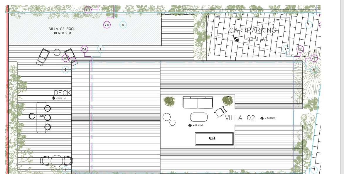The height and width of the screenshot is (174, 344).
Task: Click the DECK text label
Action: pyautogui.click(x=62, y=93)
